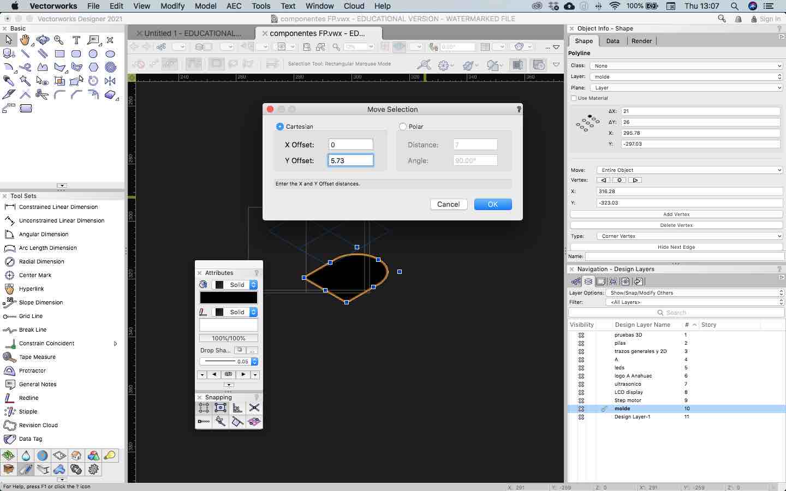This screenshot has height=491, width=786.
Task: Click the Snap to Intersection icon
Action: point(254,408)
